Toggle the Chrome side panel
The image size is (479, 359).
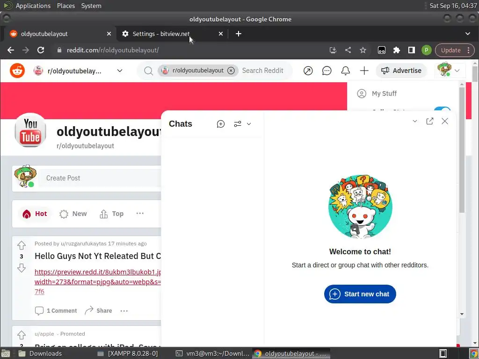(x=412, y=50)
